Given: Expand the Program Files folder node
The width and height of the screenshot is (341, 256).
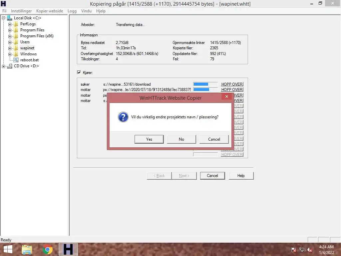Looking at the screenshot, I should [10, 30].
